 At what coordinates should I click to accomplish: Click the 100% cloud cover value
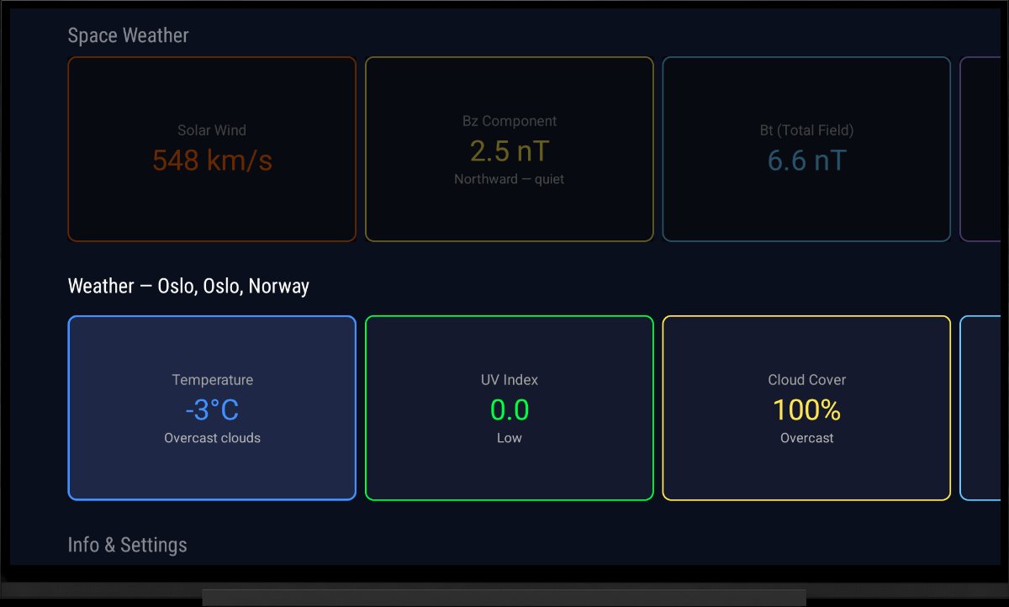806,410
